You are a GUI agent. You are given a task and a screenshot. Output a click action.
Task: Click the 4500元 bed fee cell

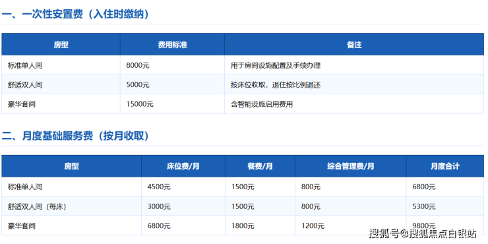coord(159,187)
